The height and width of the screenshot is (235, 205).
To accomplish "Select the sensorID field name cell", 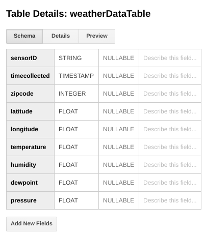I will tap(31, 58).
